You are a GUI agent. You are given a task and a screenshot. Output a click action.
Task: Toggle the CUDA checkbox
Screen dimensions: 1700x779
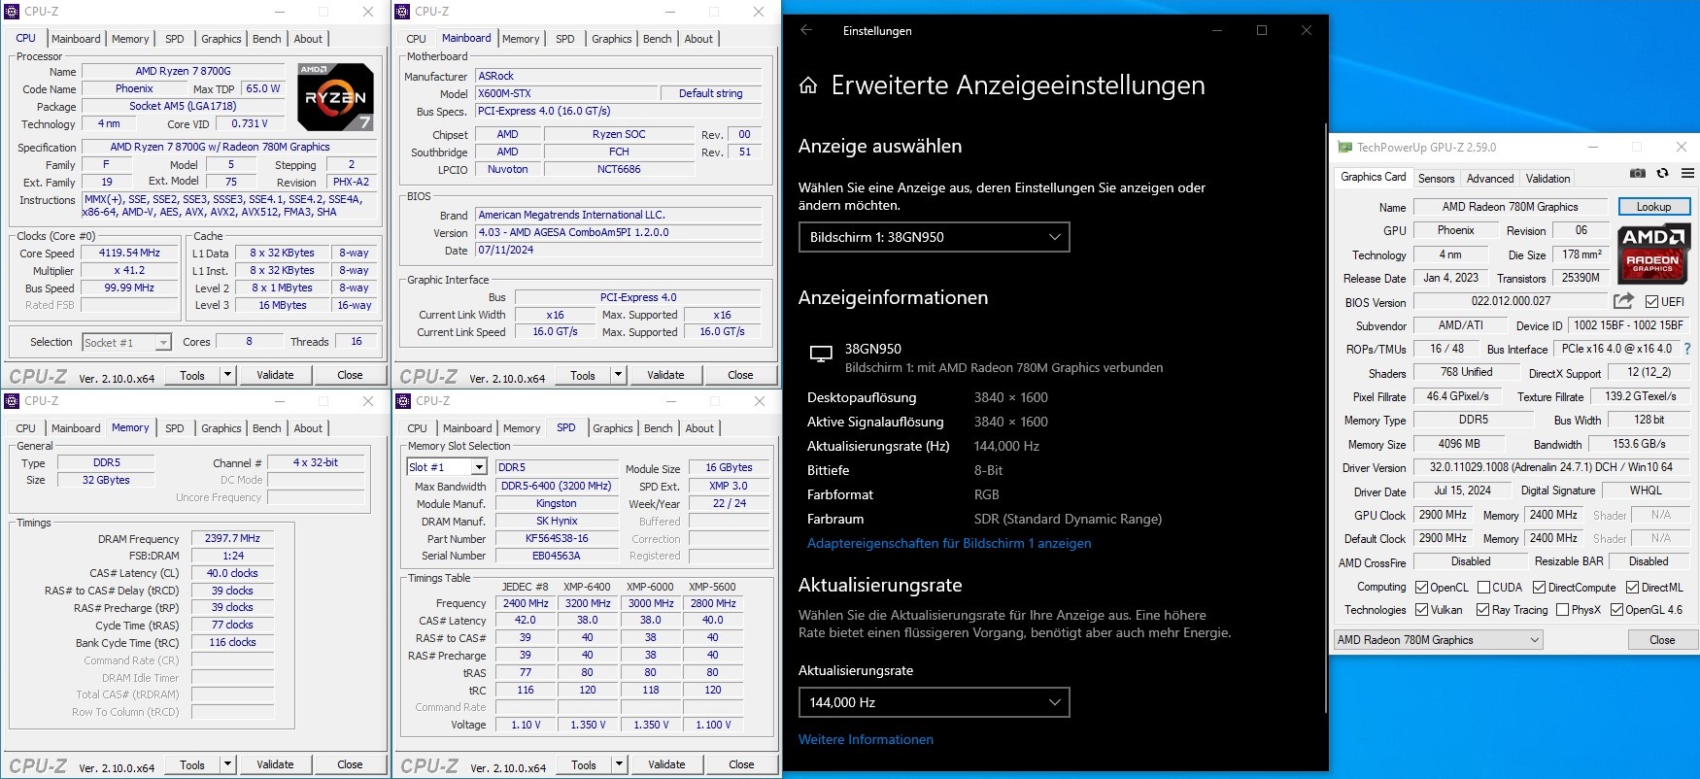[1483, 588]
